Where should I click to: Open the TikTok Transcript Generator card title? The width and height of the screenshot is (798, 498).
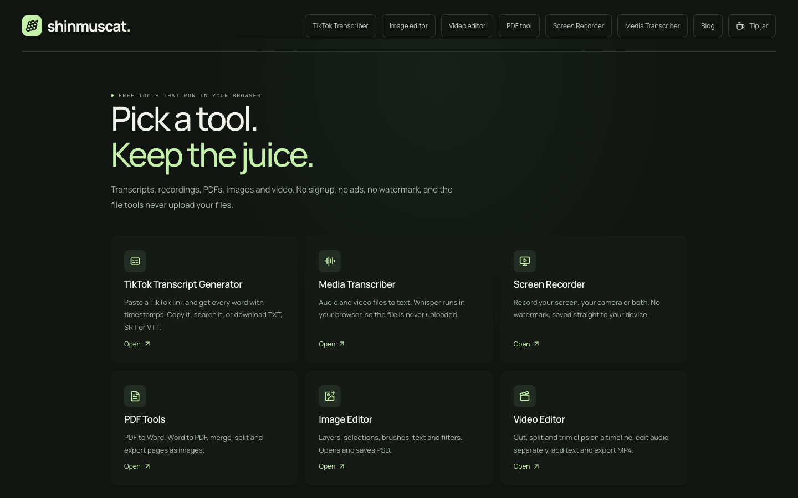(x=183, y=284)
